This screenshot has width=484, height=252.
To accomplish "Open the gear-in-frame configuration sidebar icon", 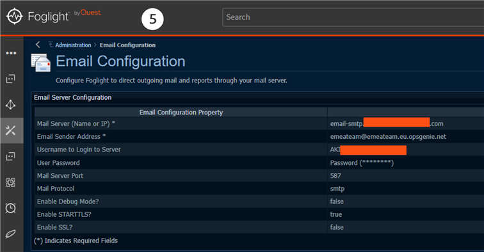I will tap(11, 182).
